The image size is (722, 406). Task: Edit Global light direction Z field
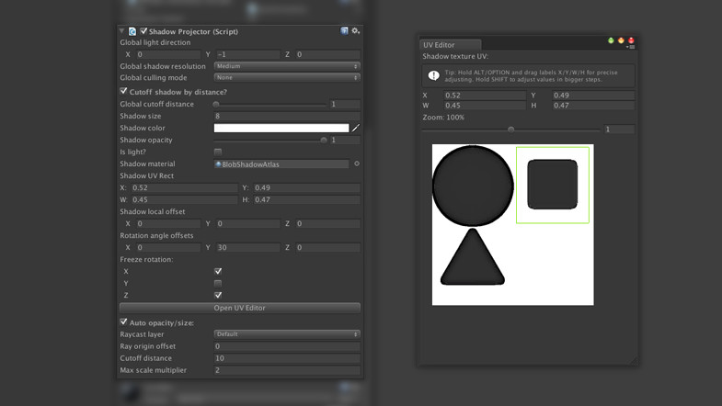[x=327, y=54]
